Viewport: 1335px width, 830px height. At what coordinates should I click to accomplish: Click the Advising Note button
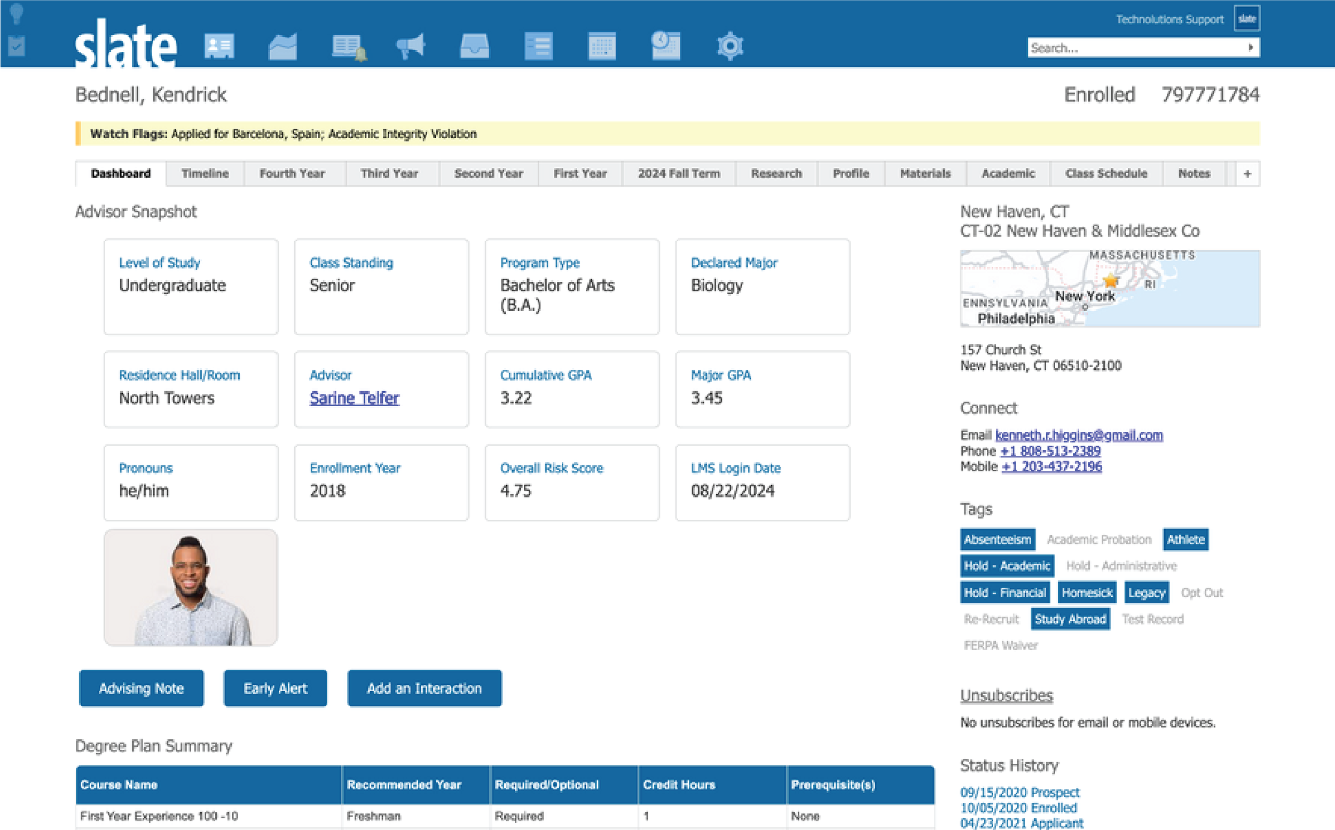click(x=141, y=688)
